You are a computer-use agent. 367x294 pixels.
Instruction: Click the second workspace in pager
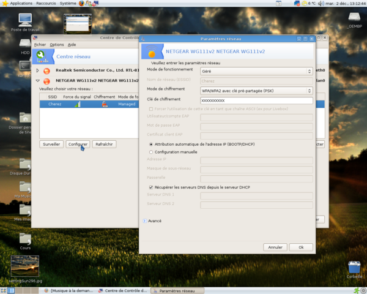[19, 291]
